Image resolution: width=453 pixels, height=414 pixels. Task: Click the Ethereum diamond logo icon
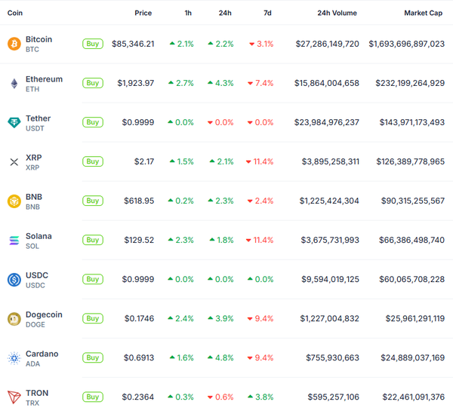coord(14,83)
